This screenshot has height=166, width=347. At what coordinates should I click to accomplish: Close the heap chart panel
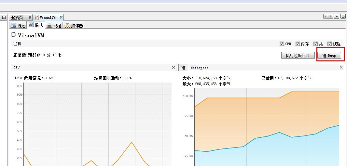(341, 68)
